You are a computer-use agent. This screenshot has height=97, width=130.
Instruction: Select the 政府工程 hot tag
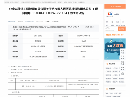(108, 75)
